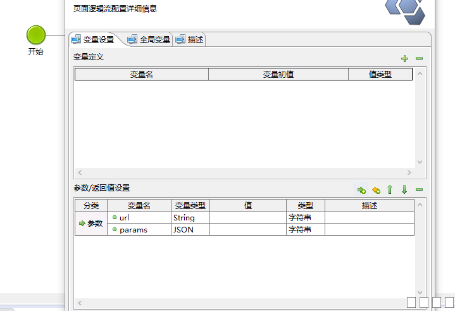Click the 描述 cell for params row

click(369, 229)
